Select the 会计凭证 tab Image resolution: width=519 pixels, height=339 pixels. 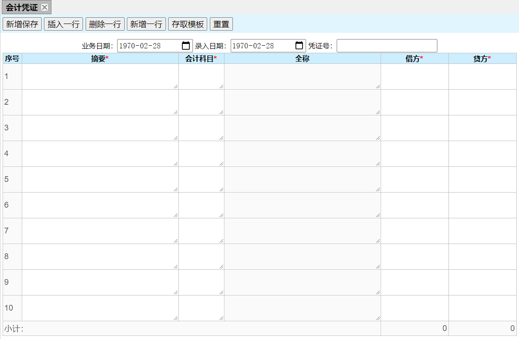tap(22, 8)
